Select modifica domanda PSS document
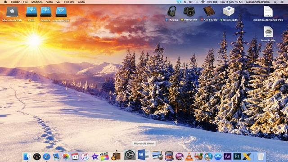 click(268, 13)
